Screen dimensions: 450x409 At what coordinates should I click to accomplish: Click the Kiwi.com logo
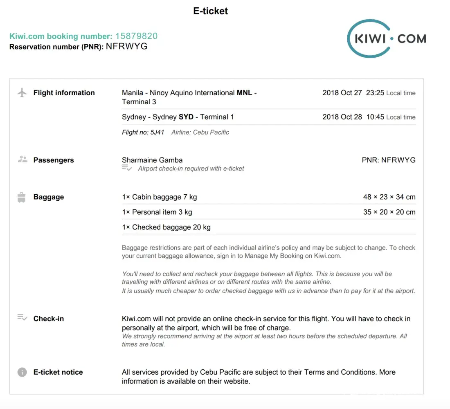(386, 38)
